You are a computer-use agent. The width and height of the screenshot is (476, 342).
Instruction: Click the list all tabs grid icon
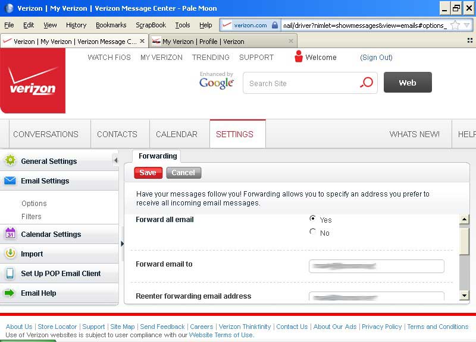[470, 40]
